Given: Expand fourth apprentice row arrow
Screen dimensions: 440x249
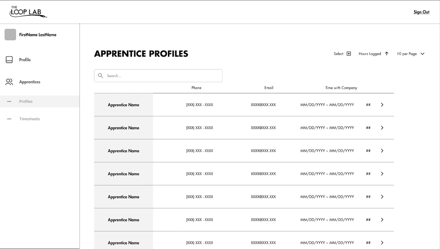Looking at the screenshot, I should [x=382, y=174].
